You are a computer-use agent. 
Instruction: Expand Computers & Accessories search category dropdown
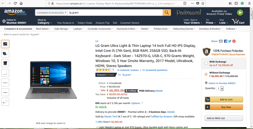point(51,12)
